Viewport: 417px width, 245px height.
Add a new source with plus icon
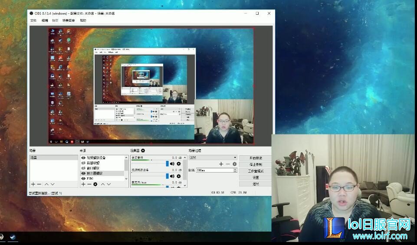coord(83,184)
